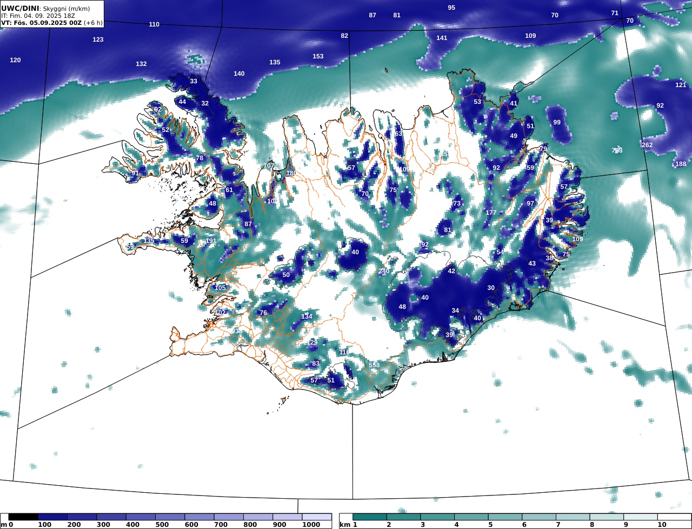Click visibility value 240 in central Iceland
This screenshot has height=529, width=692.
(x=384, y=271)
